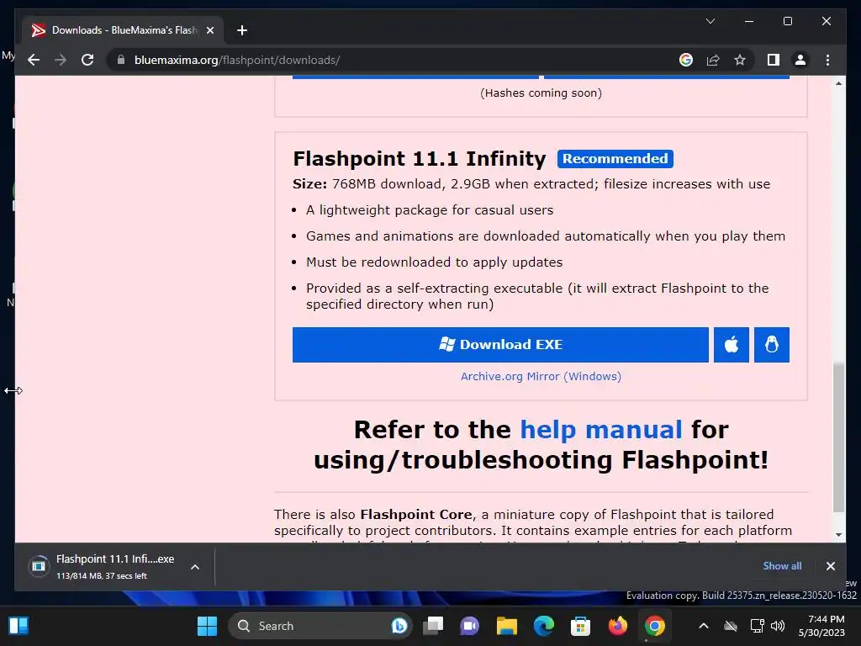The image size is (861, 646).
Task: Open Chrome three-dot menu
Action: coord(827,60)
